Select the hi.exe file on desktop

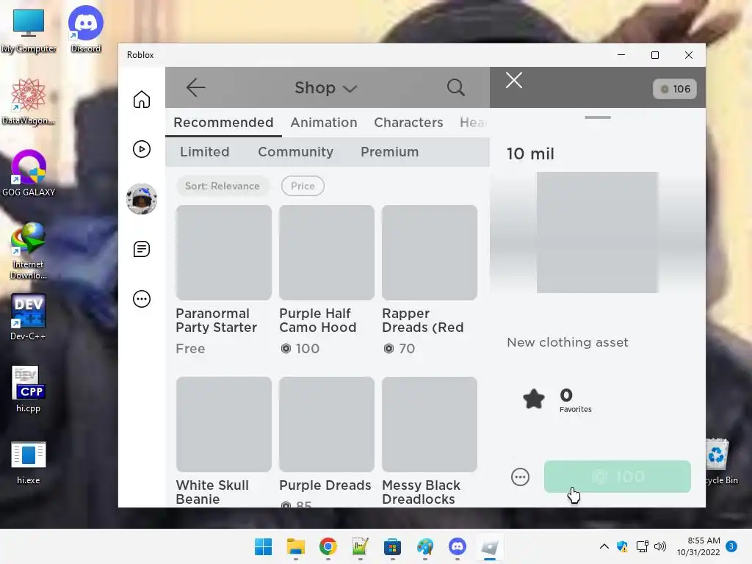[x=29, y=462]
